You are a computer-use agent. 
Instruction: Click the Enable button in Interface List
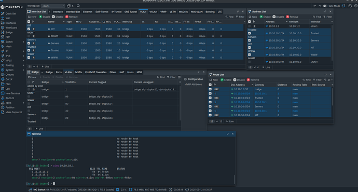point(45,17)
